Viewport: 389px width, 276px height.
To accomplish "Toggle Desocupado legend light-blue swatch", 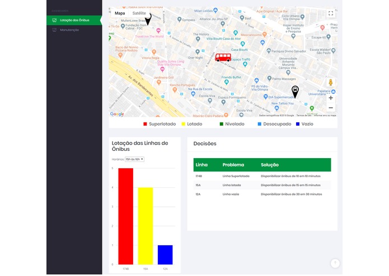I will pos(260,124).
